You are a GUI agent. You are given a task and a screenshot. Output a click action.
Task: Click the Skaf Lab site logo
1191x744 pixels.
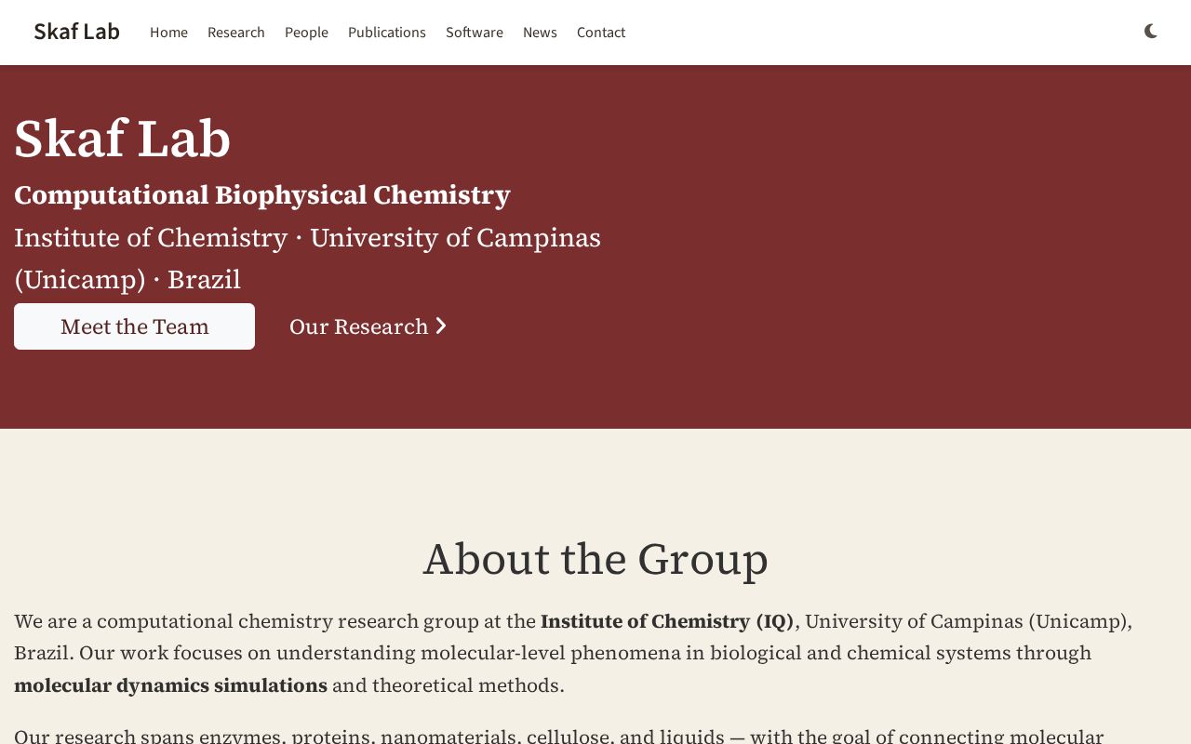point(76,32)
